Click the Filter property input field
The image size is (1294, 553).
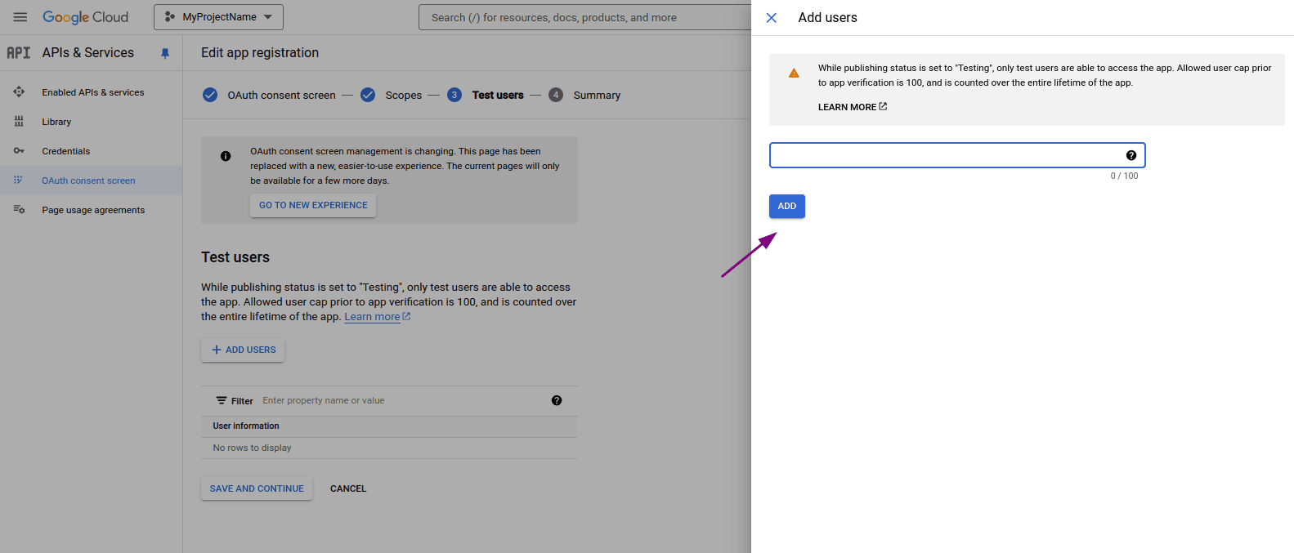401,400
